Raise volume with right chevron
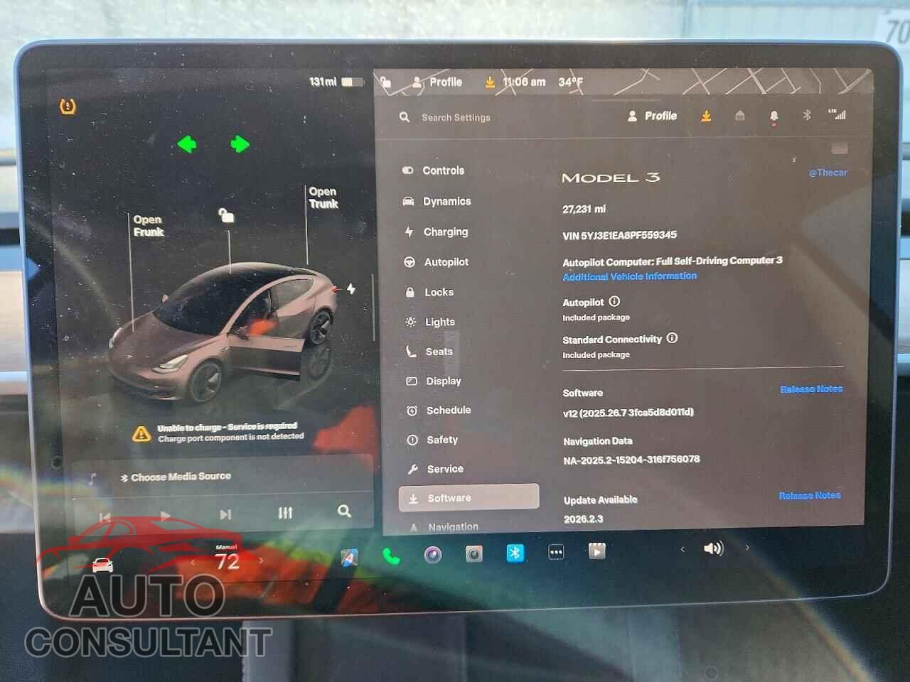 tap(747, 547)
